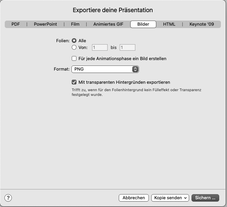Select the Alle radio button
Viewport: 227px width, 207px height.
74,41
